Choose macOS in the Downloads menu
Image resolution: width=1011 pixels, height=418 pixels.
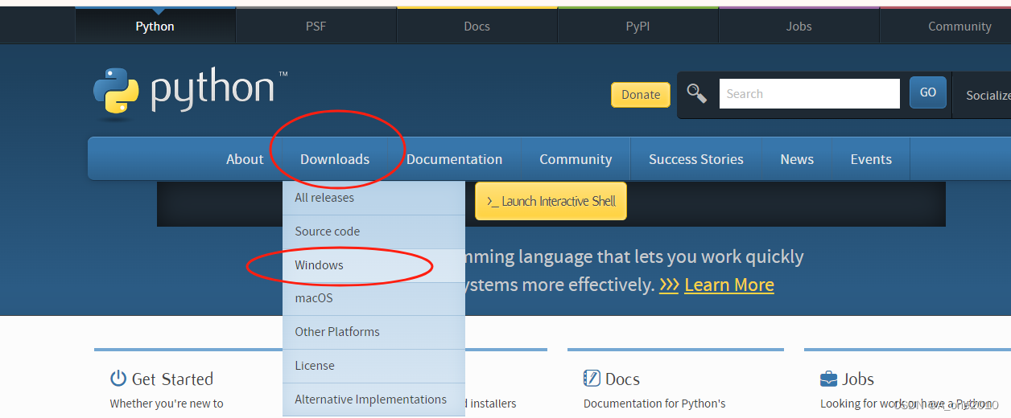[373, 298]
